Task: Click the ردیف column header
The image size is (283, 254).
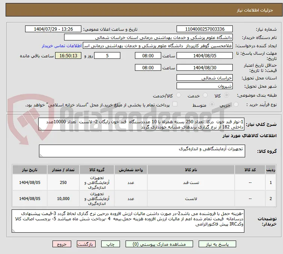Action: pyautogui.click(x=271, y=170)
